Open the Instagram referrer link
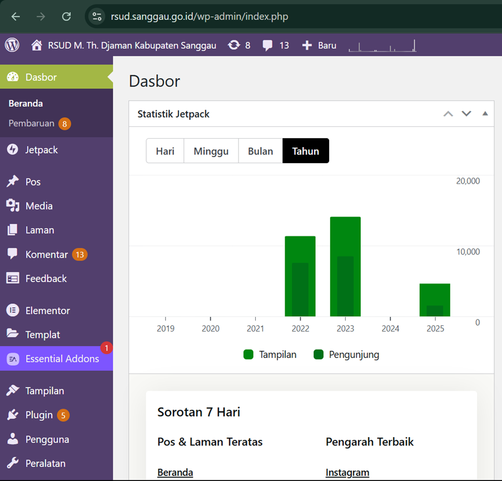The width and height of the screenshot is (502, 481). tap(347, 473)
